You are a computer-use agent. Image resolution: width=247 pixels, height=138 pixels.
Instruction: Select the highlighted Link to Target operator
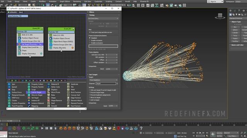pos(36,92)
